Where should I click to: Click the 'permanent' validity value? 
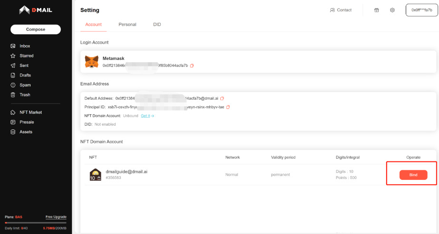click(280, 175)
